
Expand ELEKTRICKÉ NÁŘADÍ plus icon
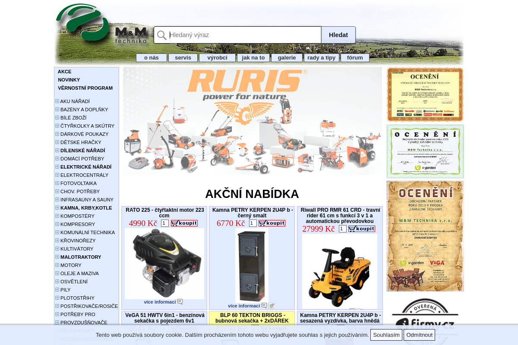click(x=57, y=167)
